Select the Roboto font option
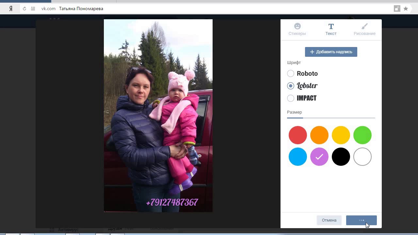This screenshot has width=418, height=235. [291, 73]
